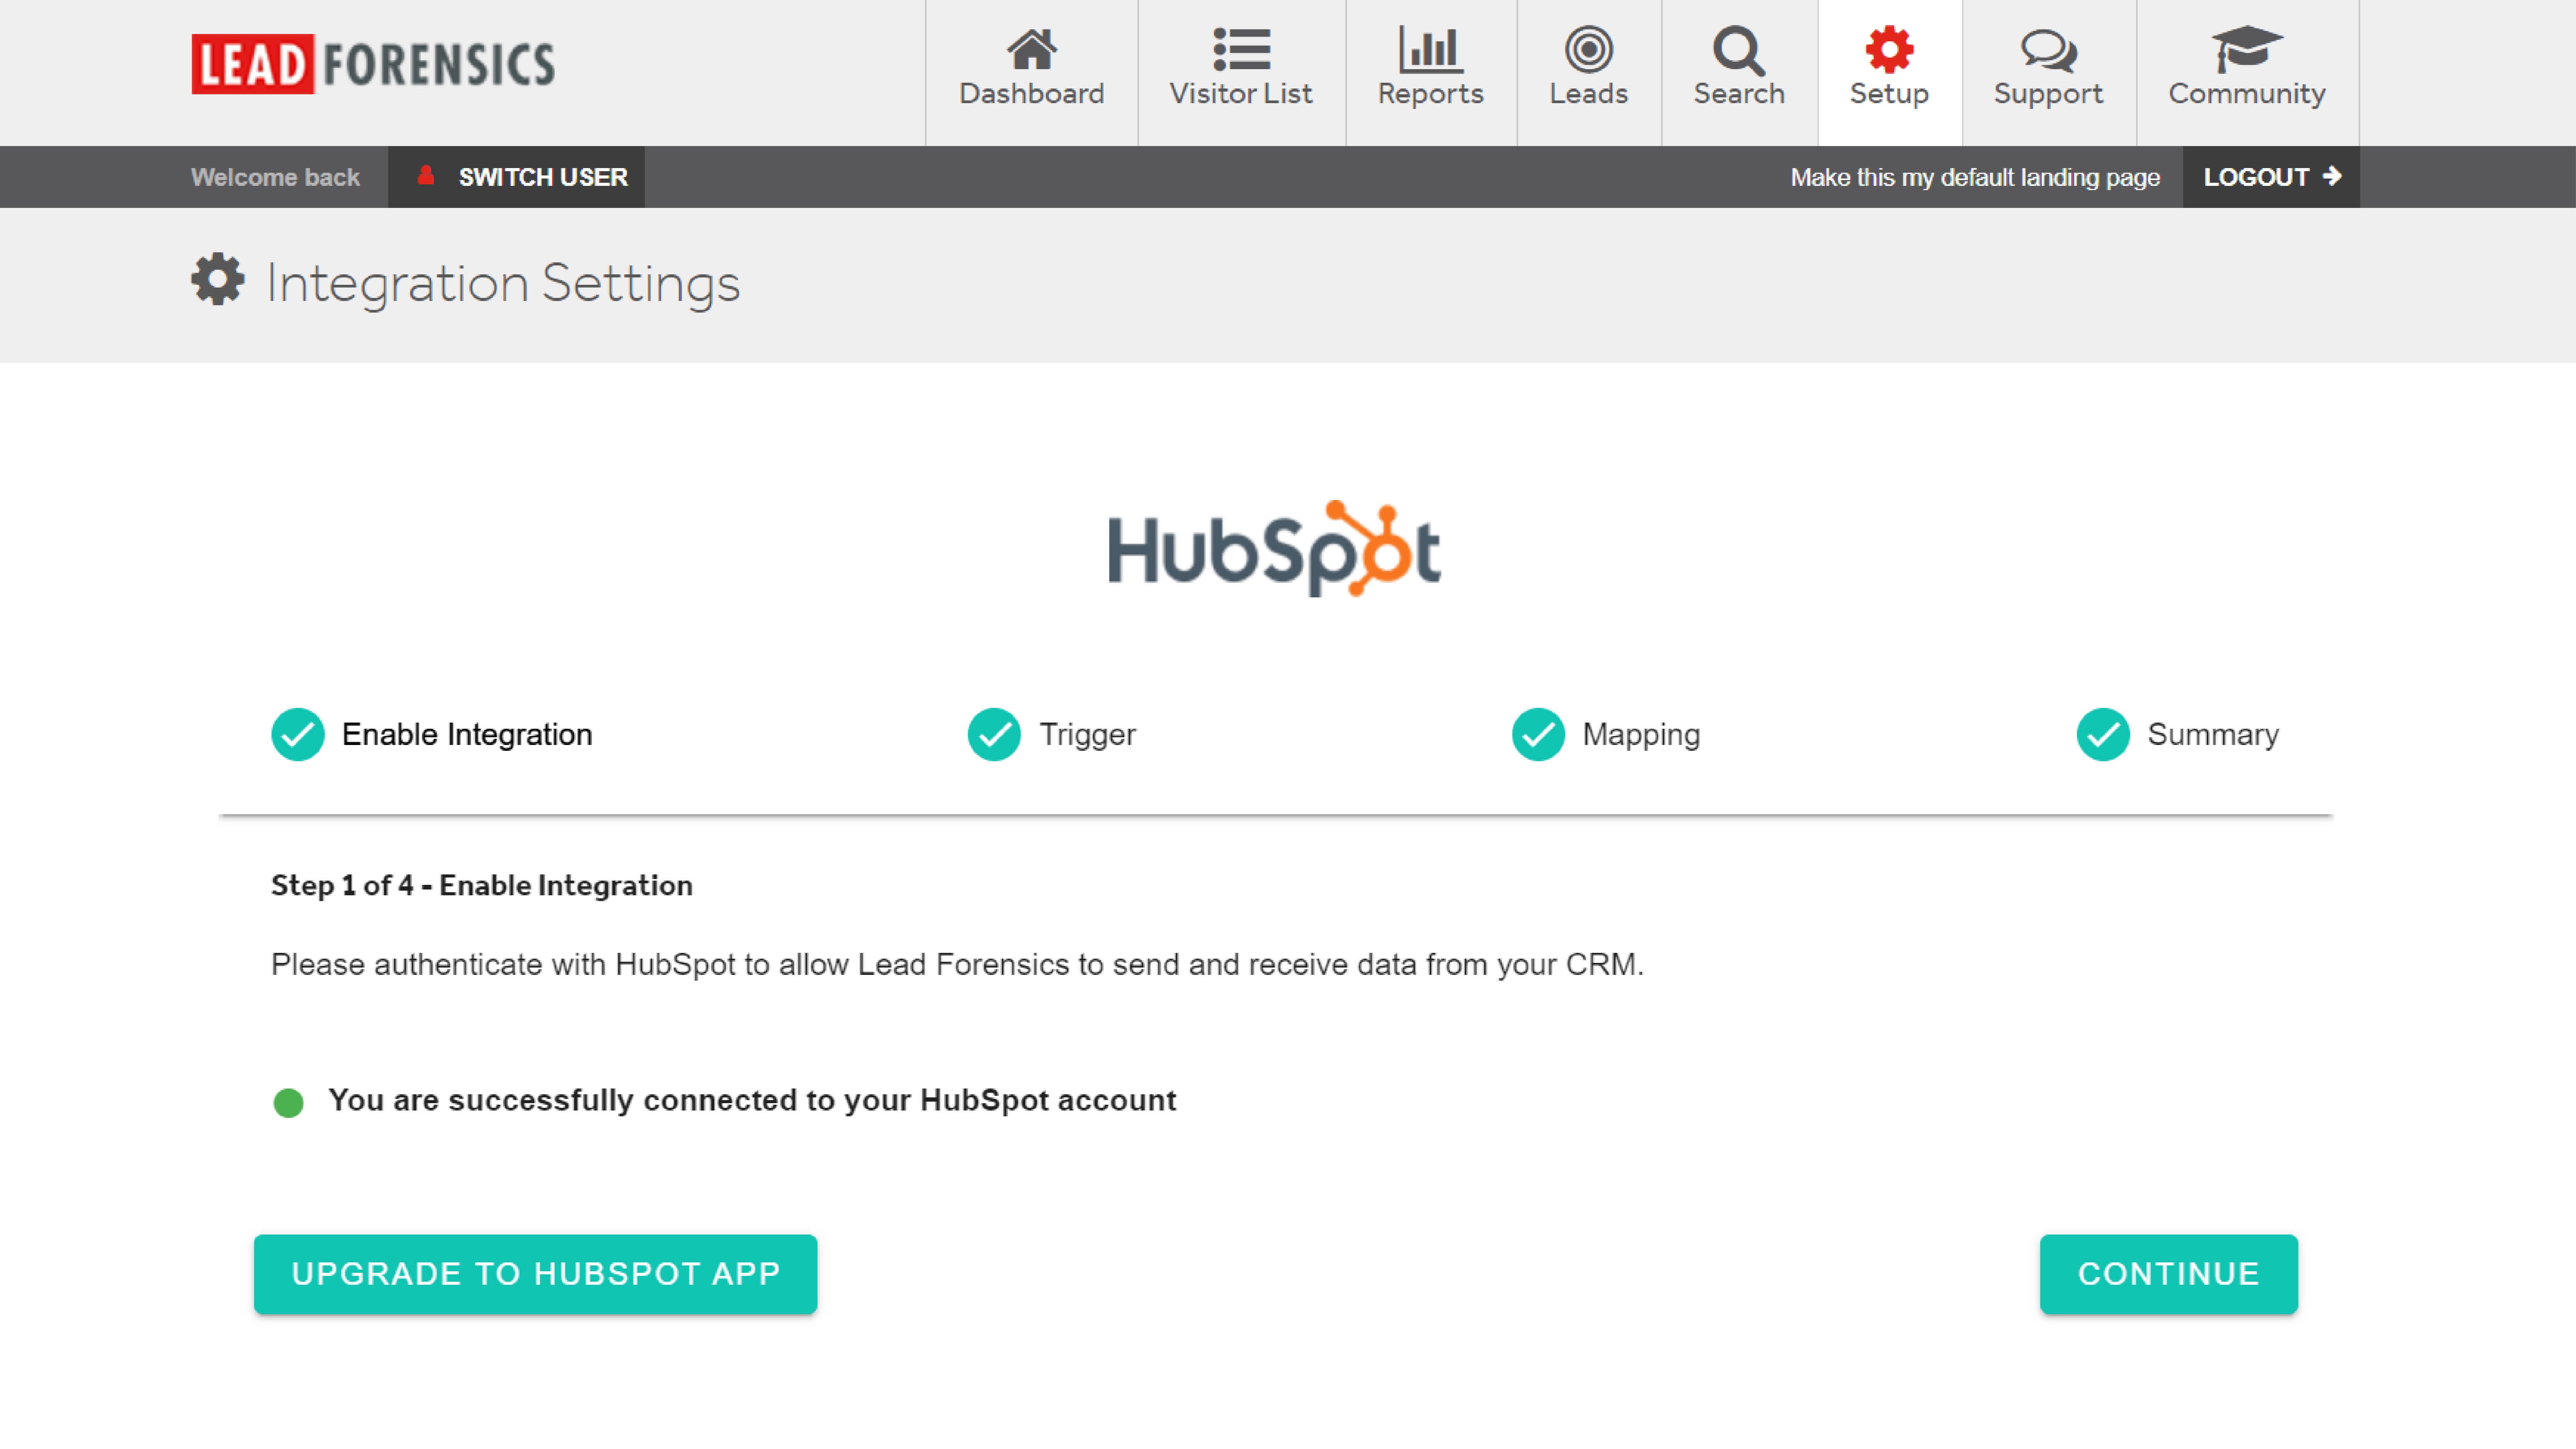Viewport: 2576px width, 1449px height.
Task: Click the Enable Integration step checkmark
Action: (x=298, y=735)
